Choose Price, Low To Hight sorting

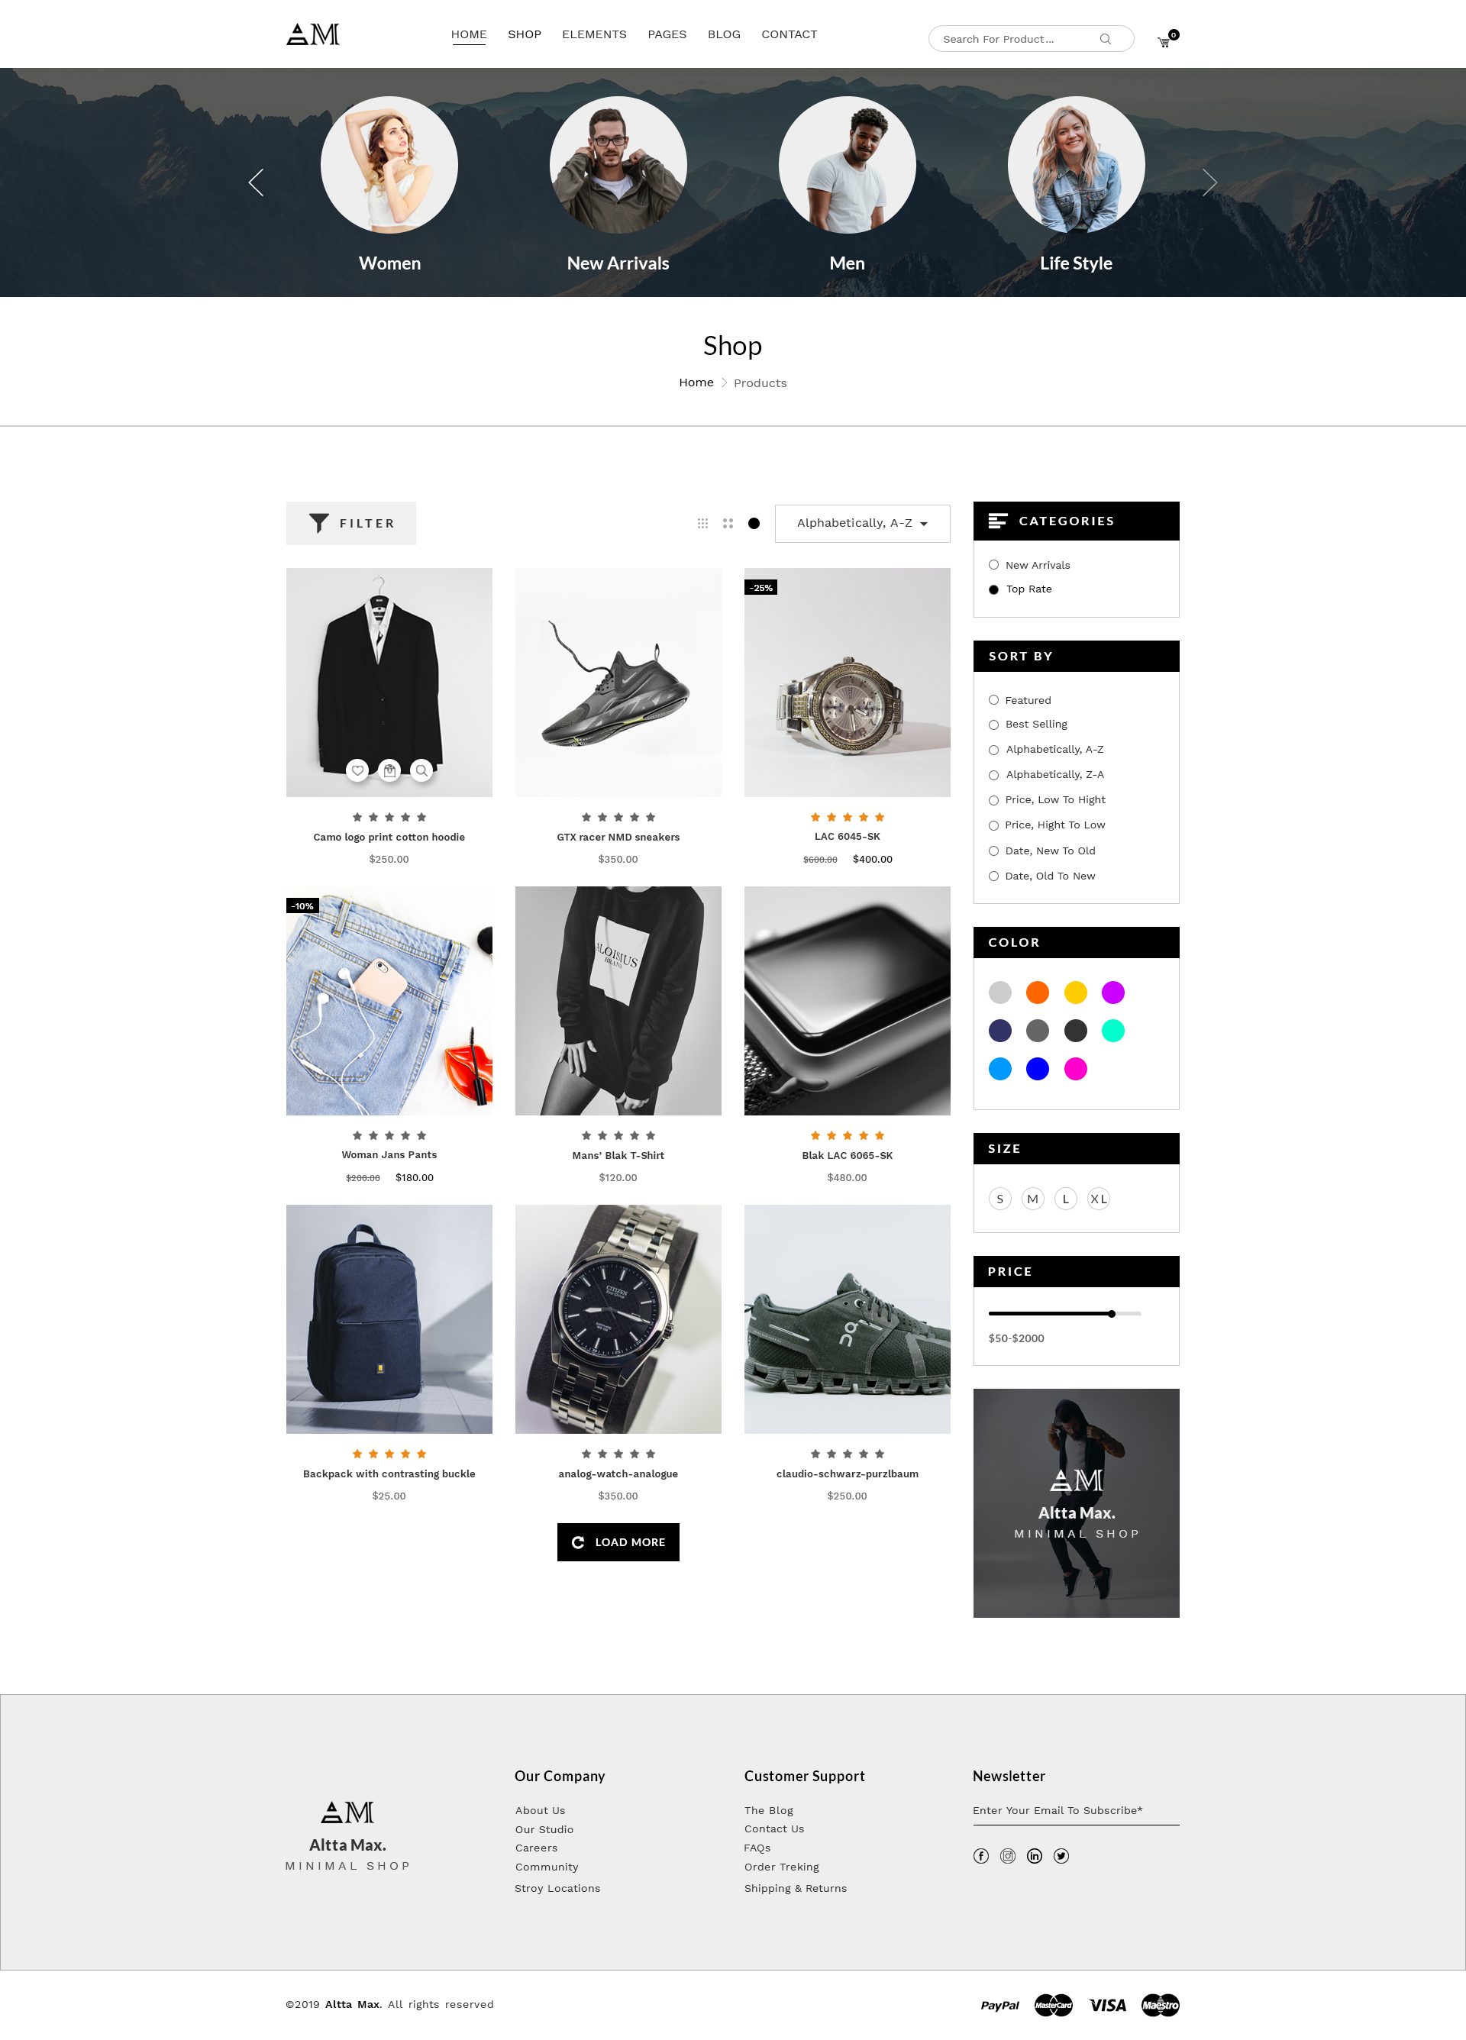coord(1047,799)
